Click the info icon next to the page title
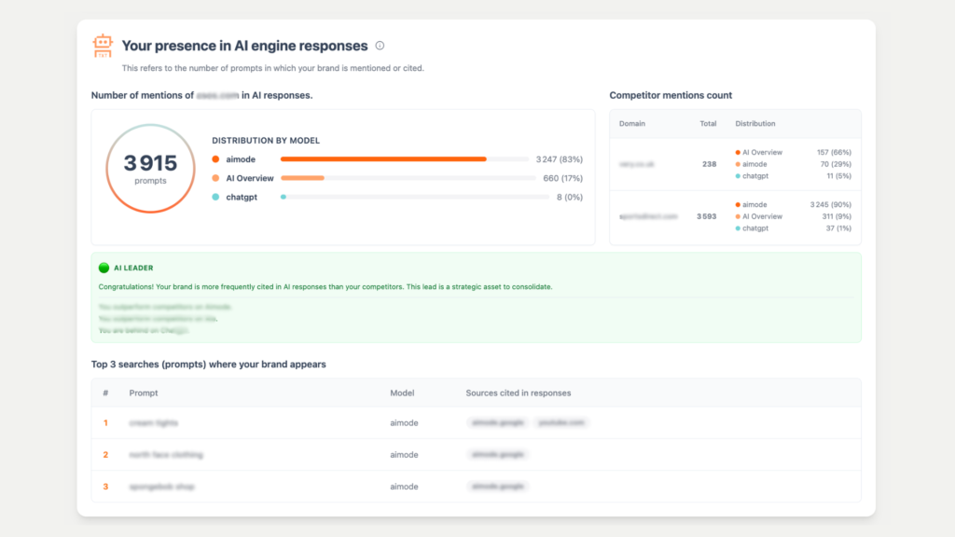 [380, 46]
